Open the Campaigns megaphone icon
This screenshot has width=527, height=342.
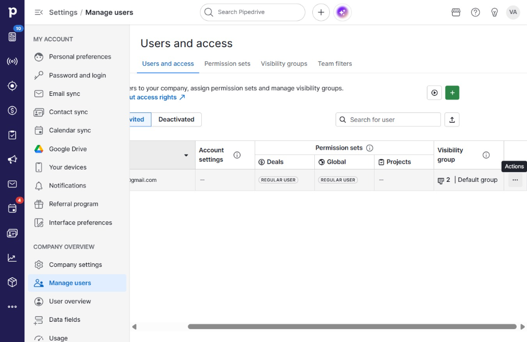coord(12,160)
